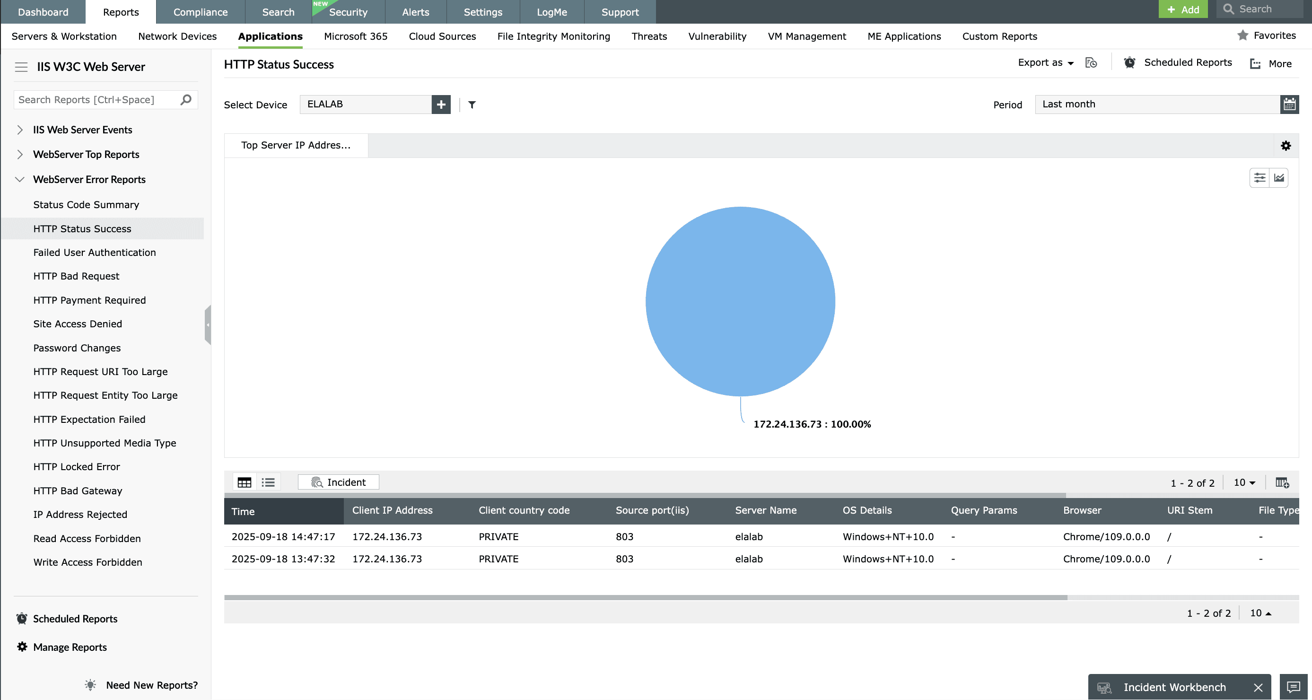The height and width of the screenshot is (700, 1312).
Task: Open the Microsoft 365 reports submenu
Action: click(x=356, y=36)
